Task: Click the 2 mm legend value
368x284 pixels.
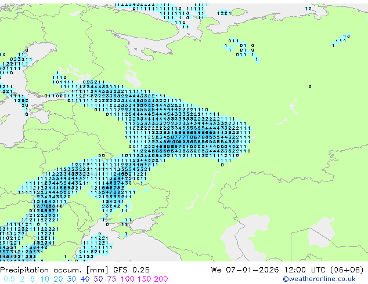Action: tap(22, 279)
